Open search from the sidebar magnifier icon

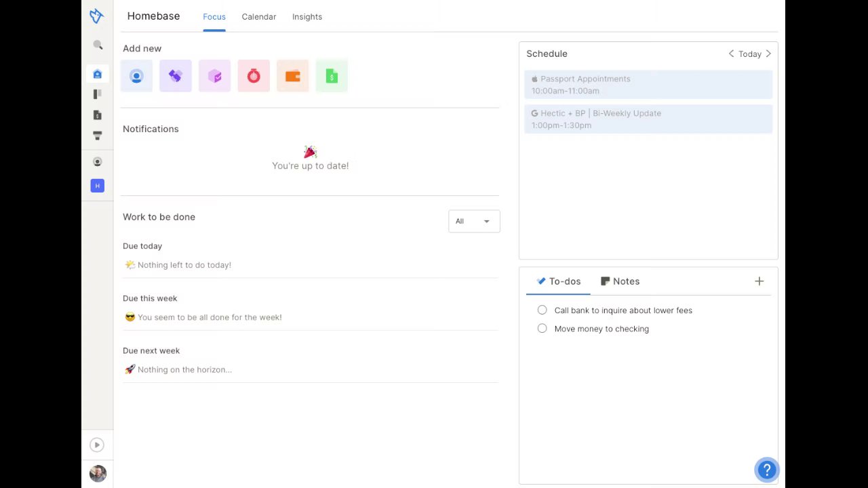[98, 45]
